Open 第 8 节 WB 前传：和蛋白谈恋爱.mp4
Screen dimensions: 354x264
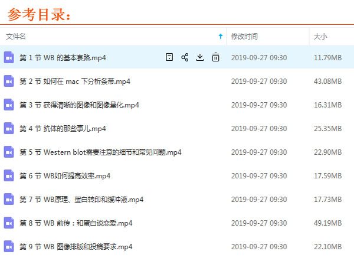[x=76, y=223]
